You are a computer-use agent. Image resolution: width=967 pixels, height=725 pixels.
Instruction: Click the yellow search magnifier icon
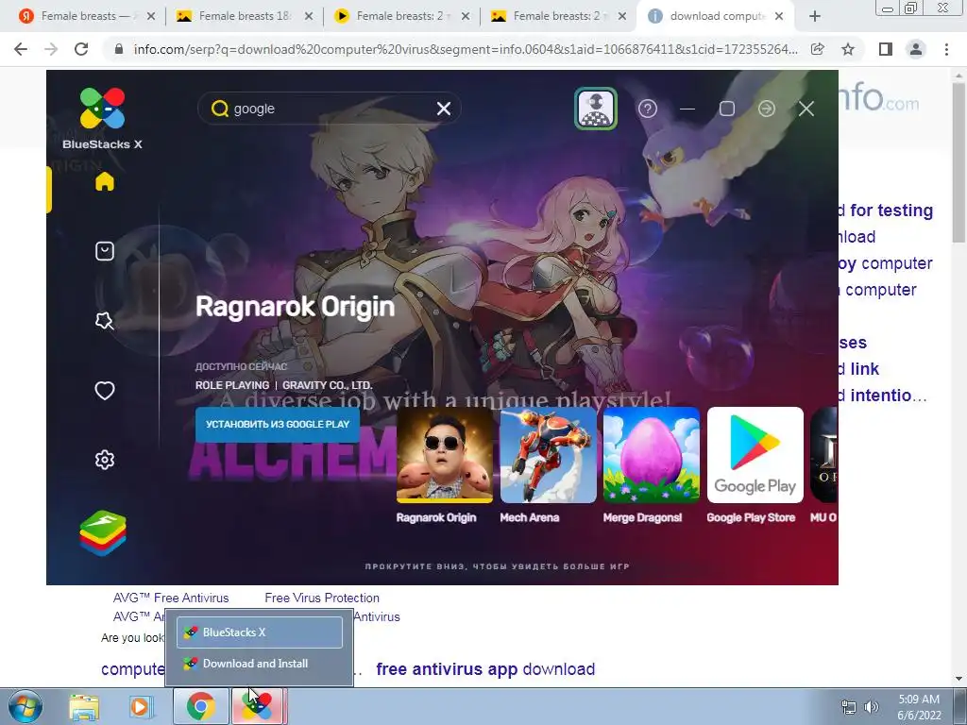[x=219, y=109]
